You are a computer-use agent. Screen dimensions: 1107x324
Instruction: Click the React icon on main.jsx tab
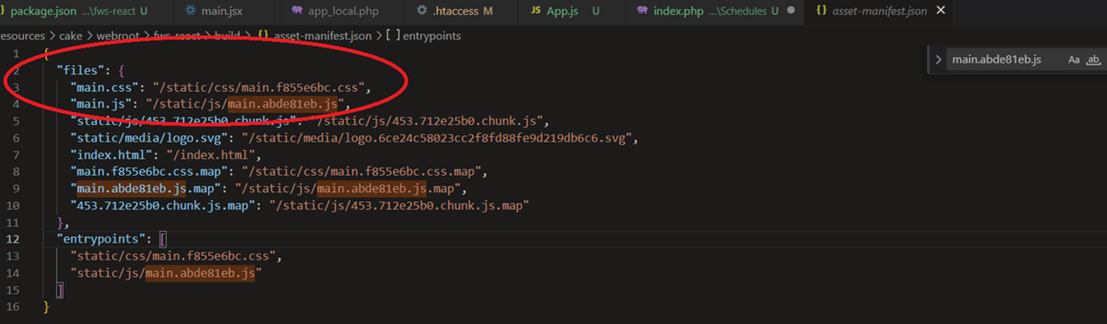pos(189,12)
